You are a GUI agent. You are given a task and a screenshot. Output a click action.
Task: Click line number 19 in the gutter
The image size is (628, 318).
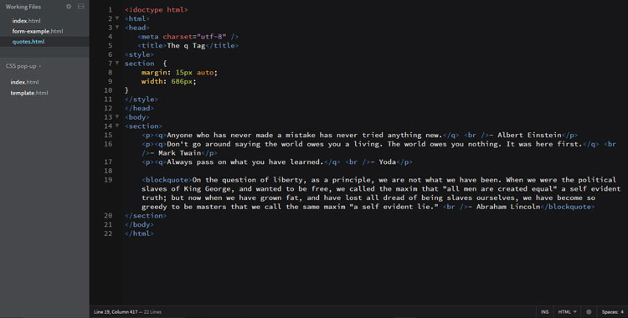tap(108, 180)
